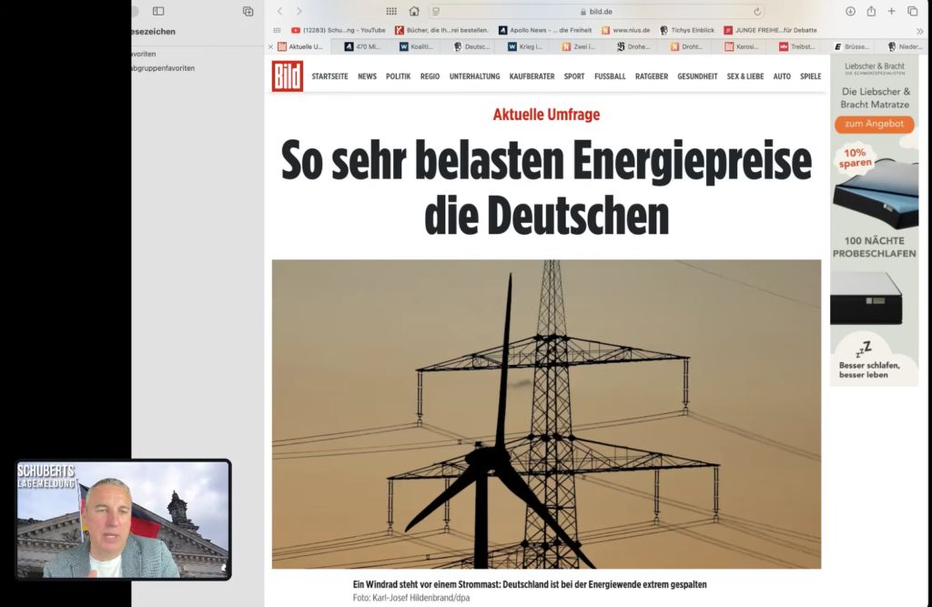Go back using the browser back arrow
This screenshot has width=932, height=607.
(279, 11)
